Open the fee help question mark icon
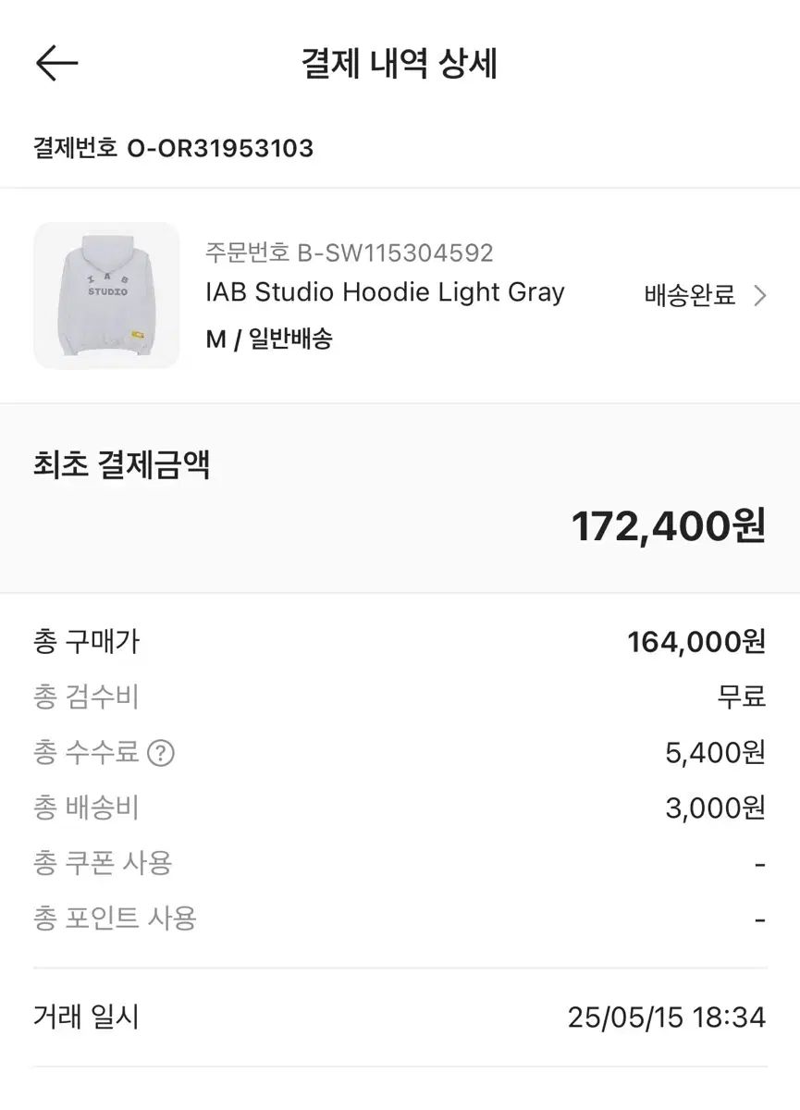The image size is (800, 1110). [161, 753]
